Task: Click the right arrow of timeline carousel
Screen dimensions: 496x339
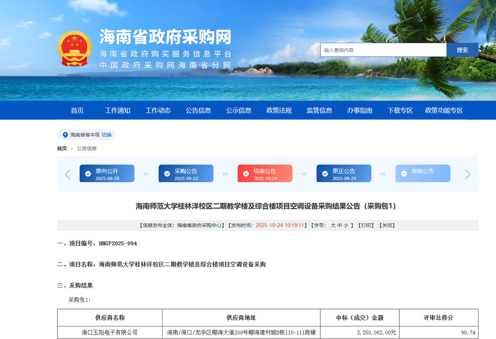Action: (x=468, y=174)
